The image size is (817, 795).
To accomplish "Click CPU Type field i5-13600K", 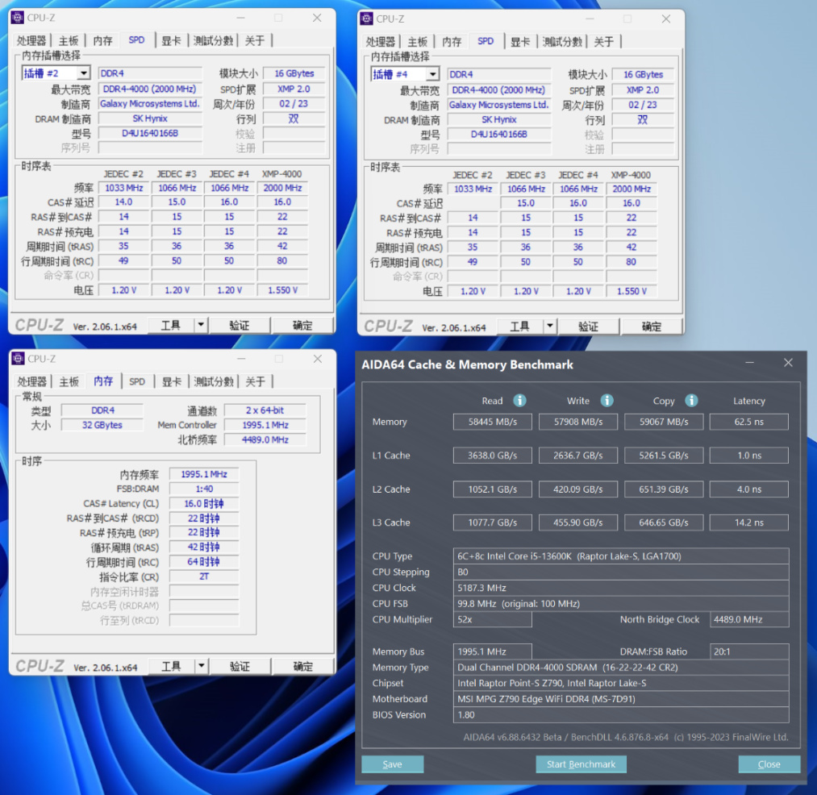I will 621,556.
